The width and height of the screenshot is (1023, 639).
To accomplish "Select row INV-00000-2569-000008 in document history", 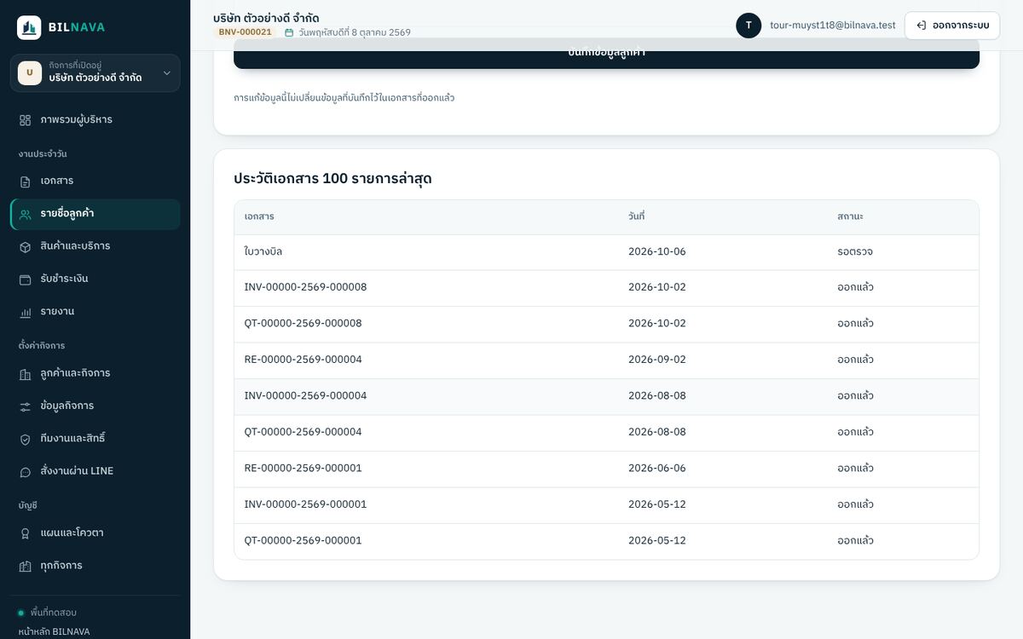I will [606, 287].
